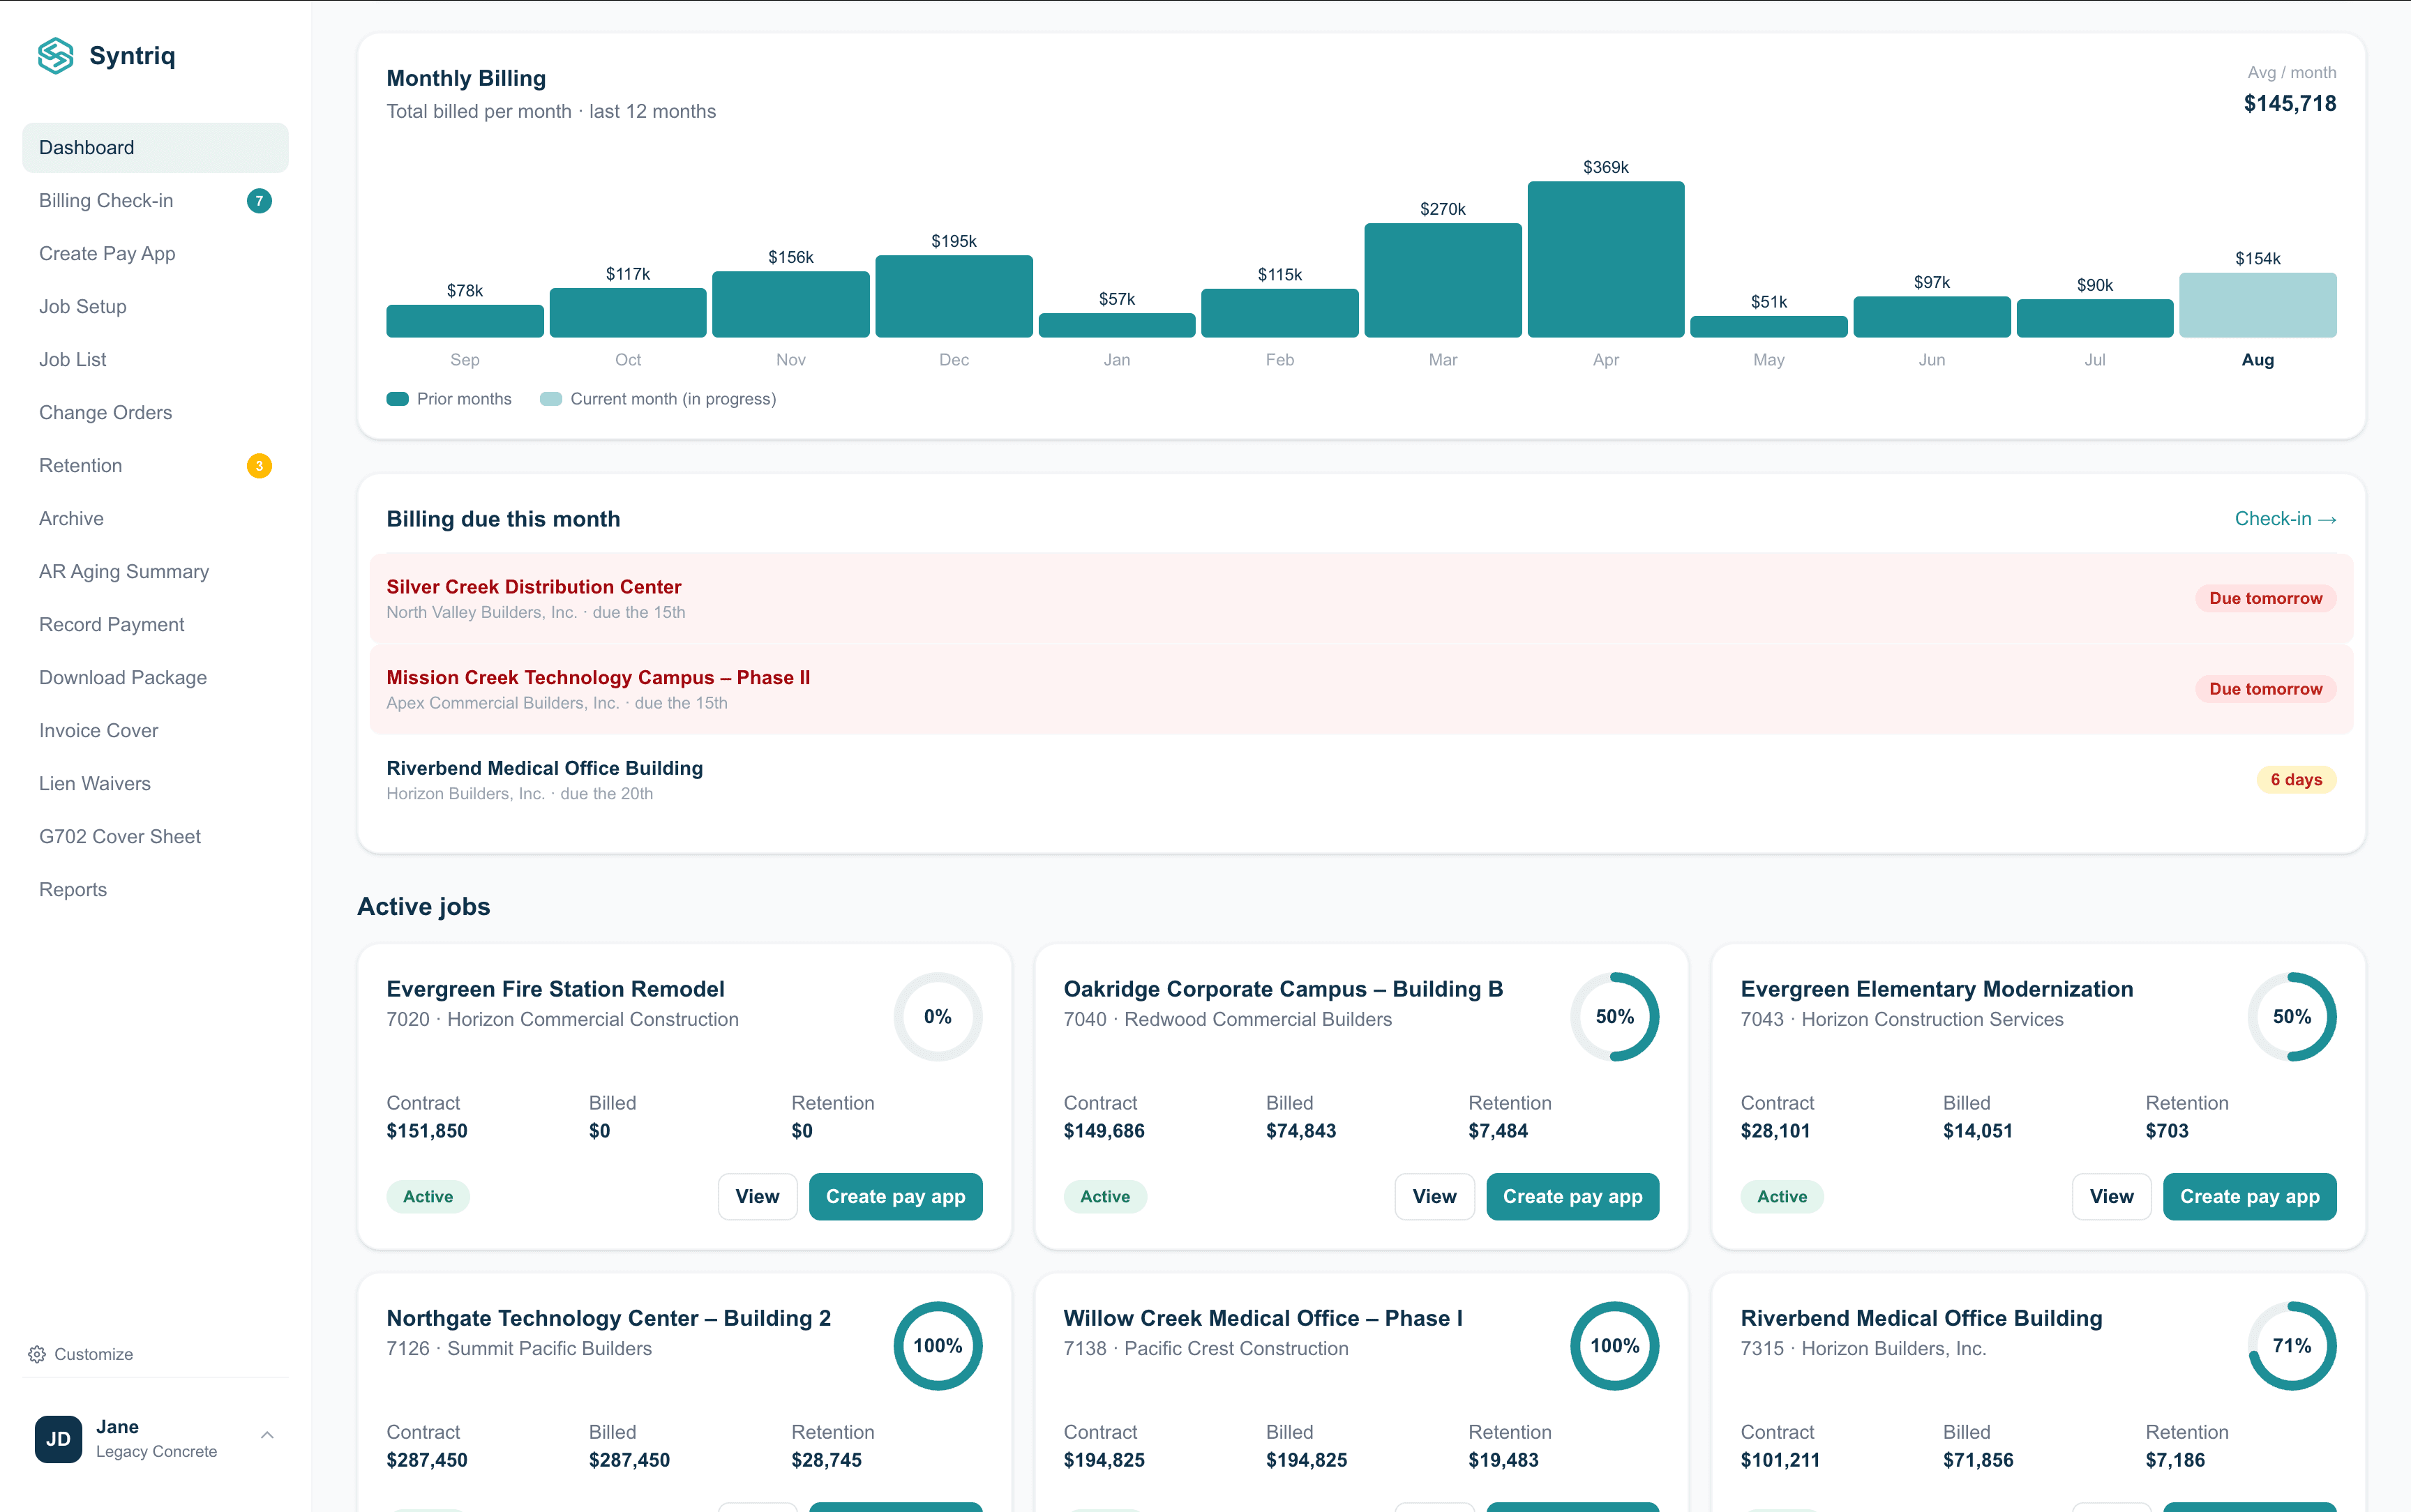Open Riverbend Medical Office Building due row
The width and height of the screenshot is (2411, 1512).
point(1361,780)
